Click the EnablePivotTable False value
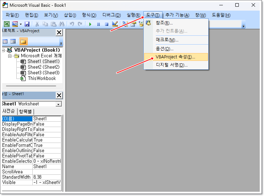Screen dimensions: 264x196 46,156
